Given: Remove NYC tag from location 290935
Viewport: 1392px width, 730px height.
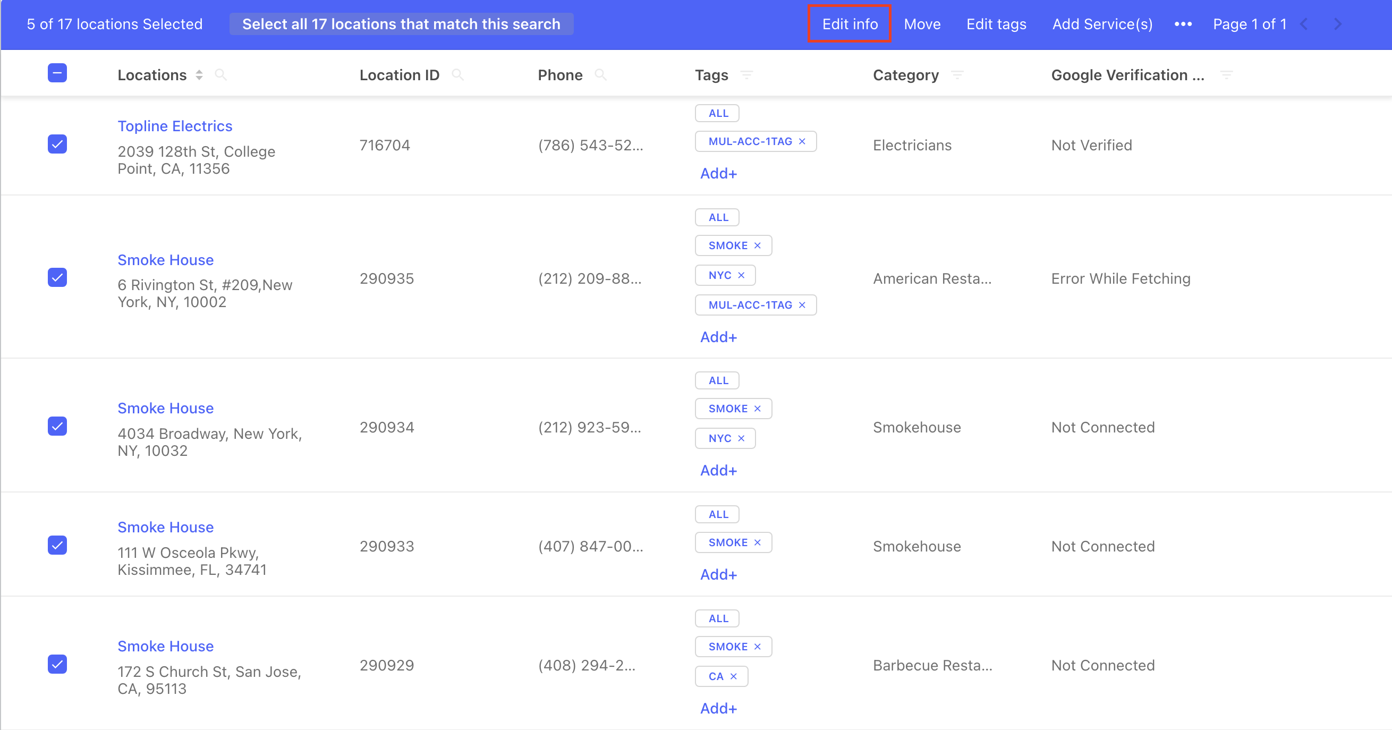Looking at the screenshot, I should [x=741, y=275].
